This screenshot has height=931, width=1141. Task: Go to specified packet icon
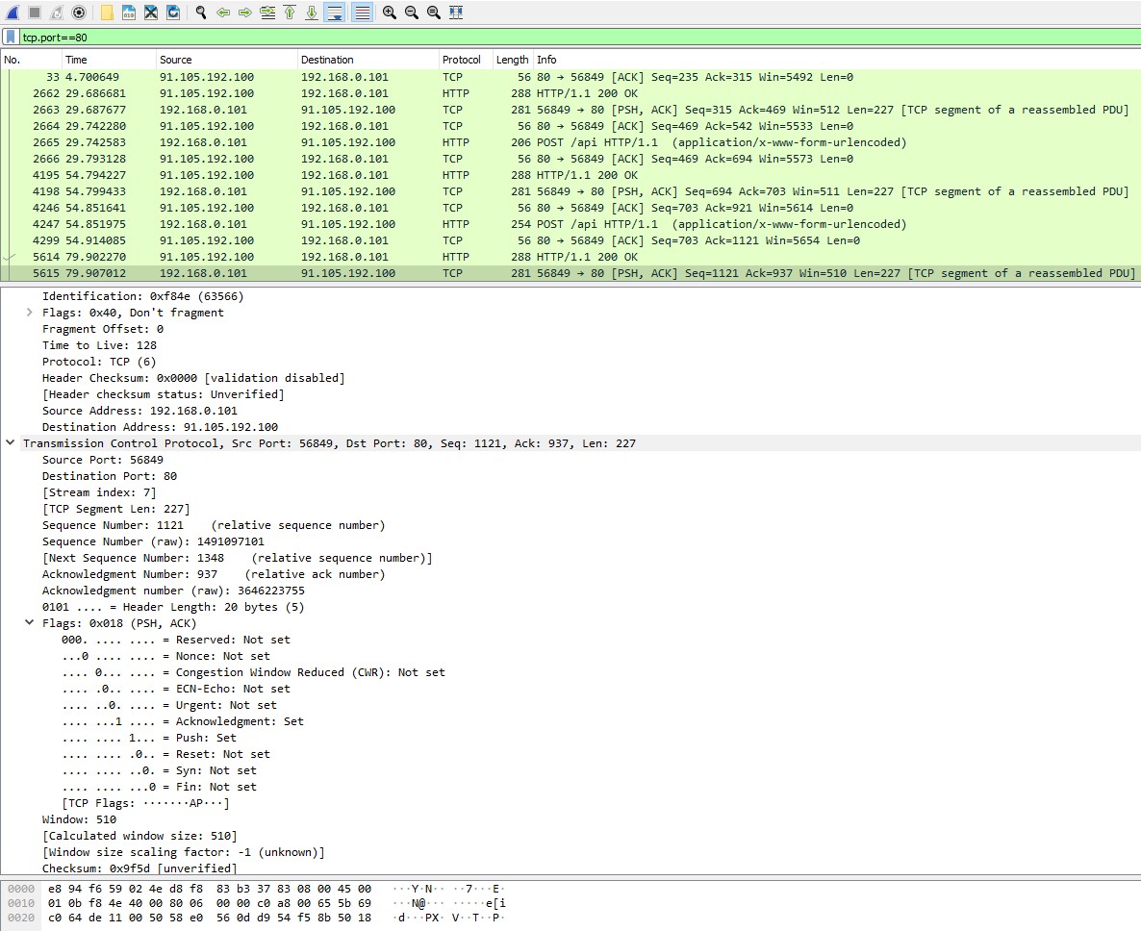pos(267,13)
